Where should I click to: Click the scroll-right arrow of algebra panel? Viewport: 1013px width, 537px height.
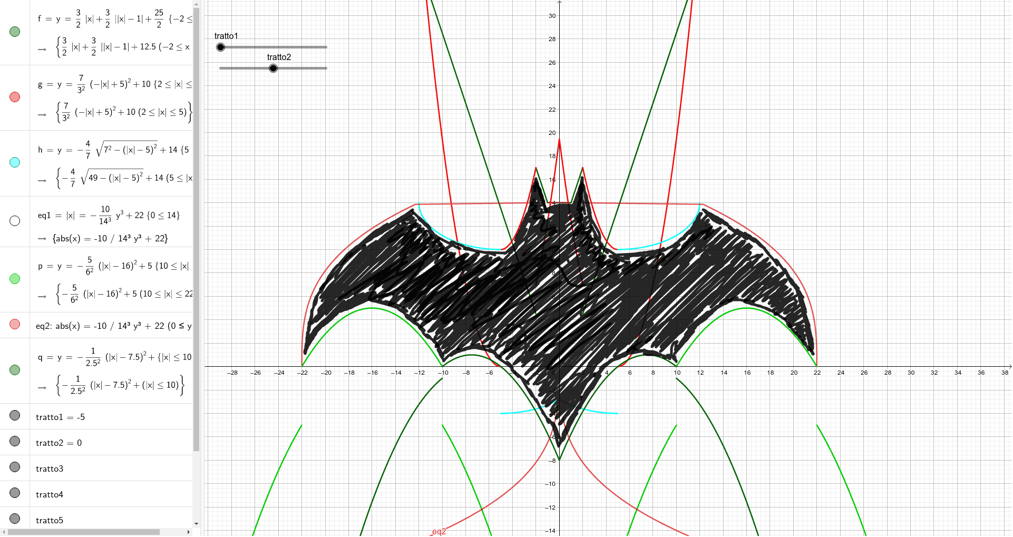click(189, 532)
